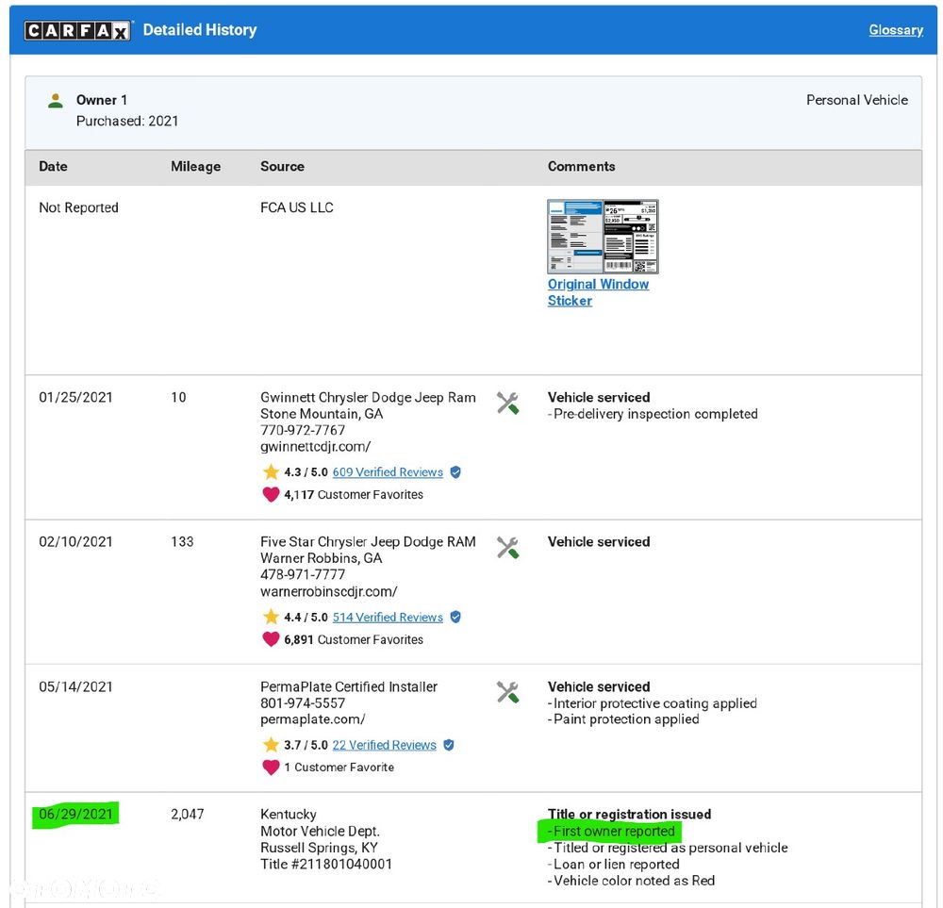Open 514 Verified Reviews link
This screenshot has width=943, height=908.
coord(388,617)
